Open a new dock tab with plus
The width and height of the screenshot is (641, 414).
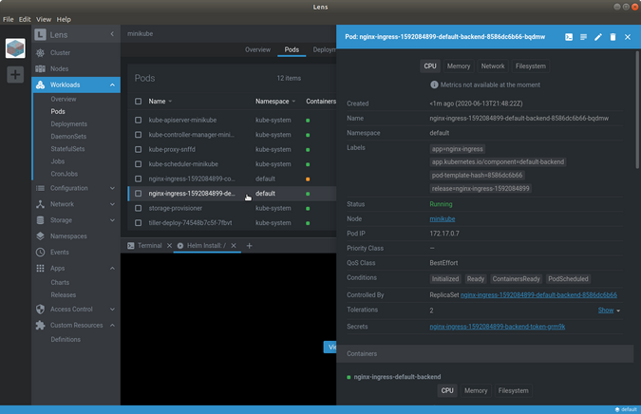pos(250,246)
